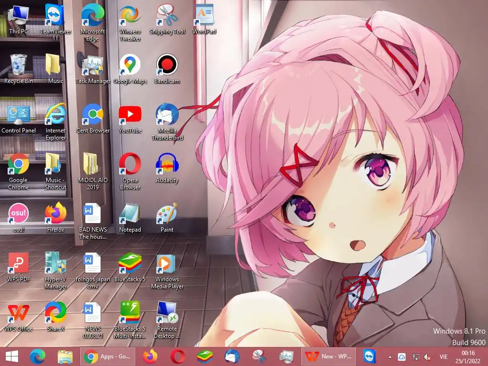
Task: Select the Google Maps shortcut
Action: pyautogui.click(x=130, y=69)
